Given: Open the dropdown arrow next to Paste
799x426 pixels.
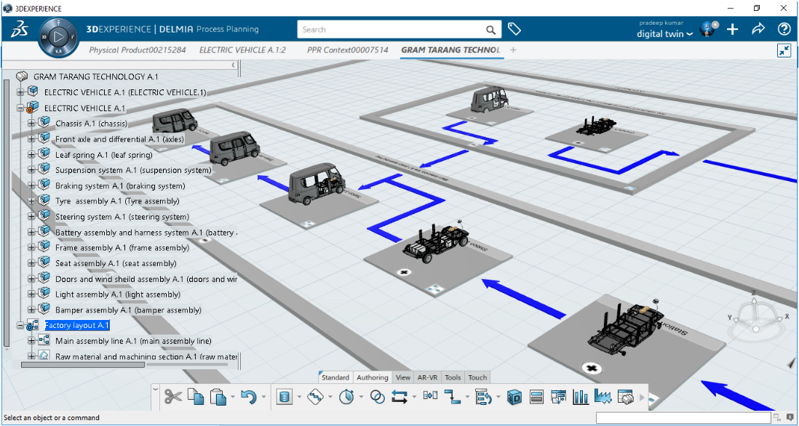Looking at the screenshot, I should pos(232,396).
